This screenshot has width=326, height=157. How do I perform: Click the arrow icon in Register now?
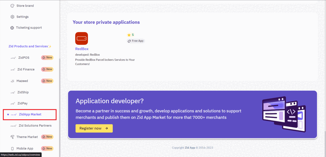106,128
